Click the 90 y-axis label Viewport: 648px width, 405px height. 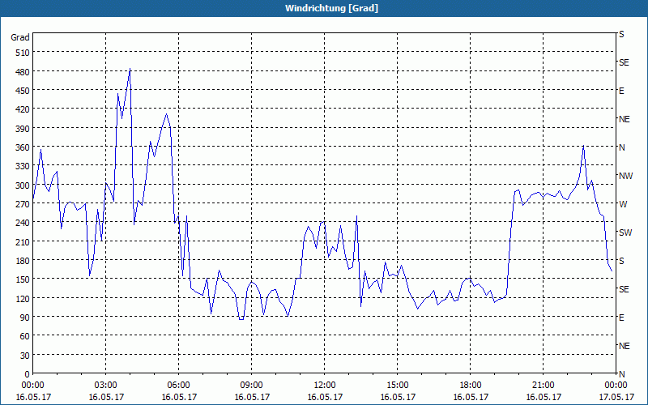pyautogui.click(x=25, y=318)
